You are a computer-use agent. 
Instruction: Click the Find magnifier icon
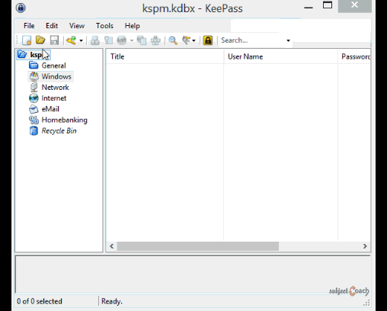click(x=173, y=40)
